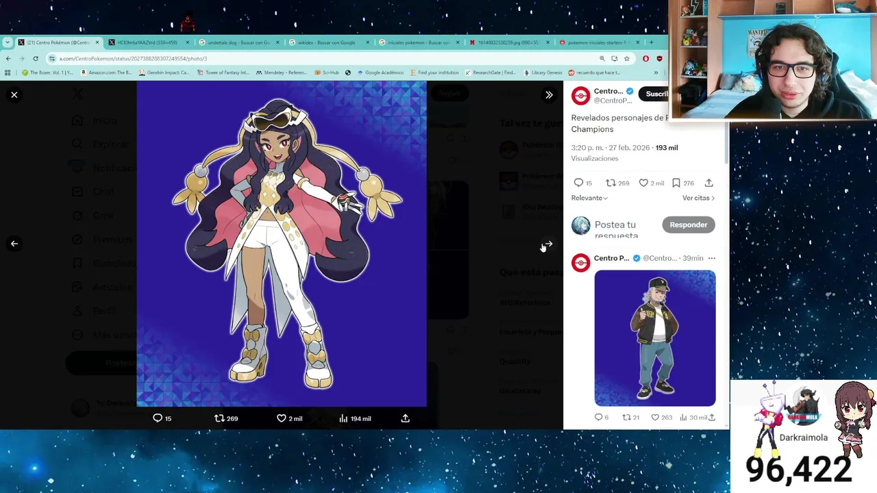Go to previous photo with left arrow
This screenshot has height=493, width=877.
click(14, 244)
